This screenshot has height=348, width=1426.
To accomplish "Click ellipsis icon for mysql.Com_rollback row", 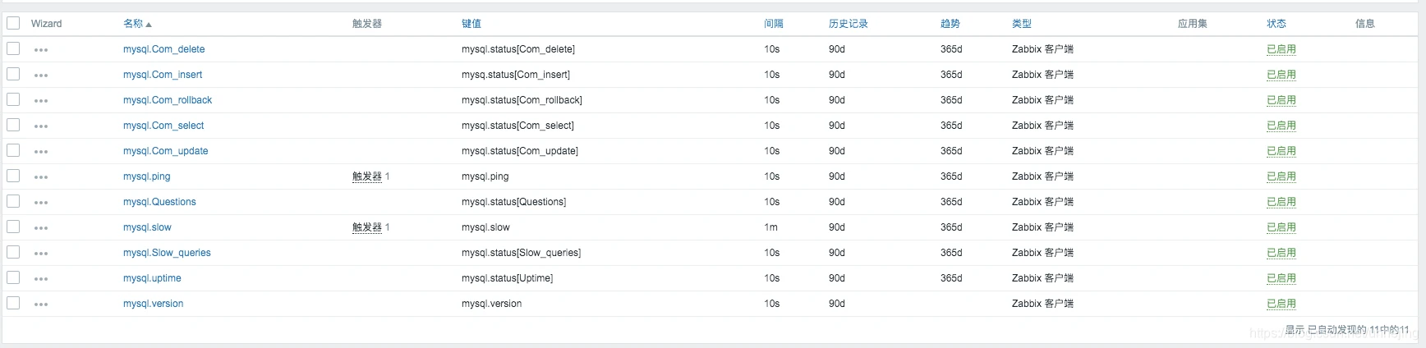I will [41, 101].
